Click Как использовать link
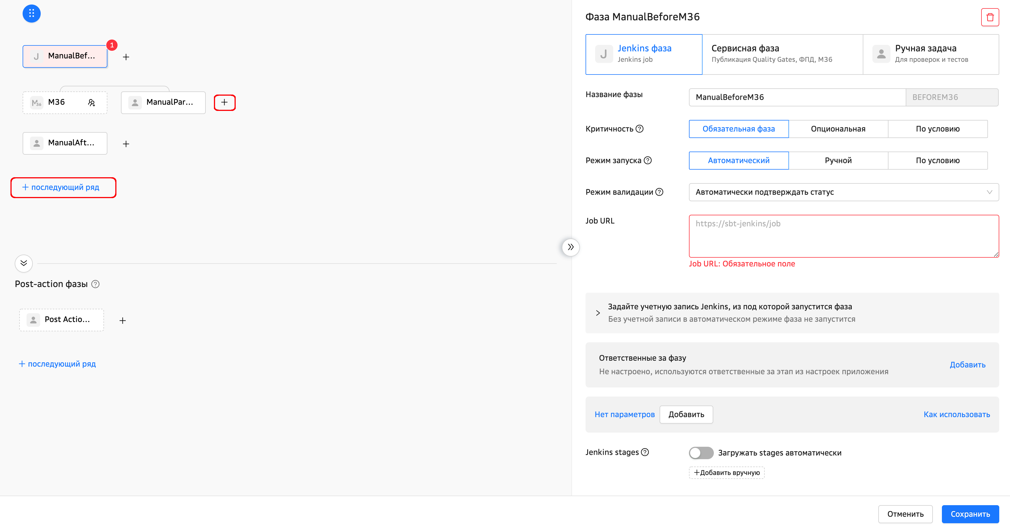Image resolution: width=1010 pixels, height=530 pixels. pos(956,415)
